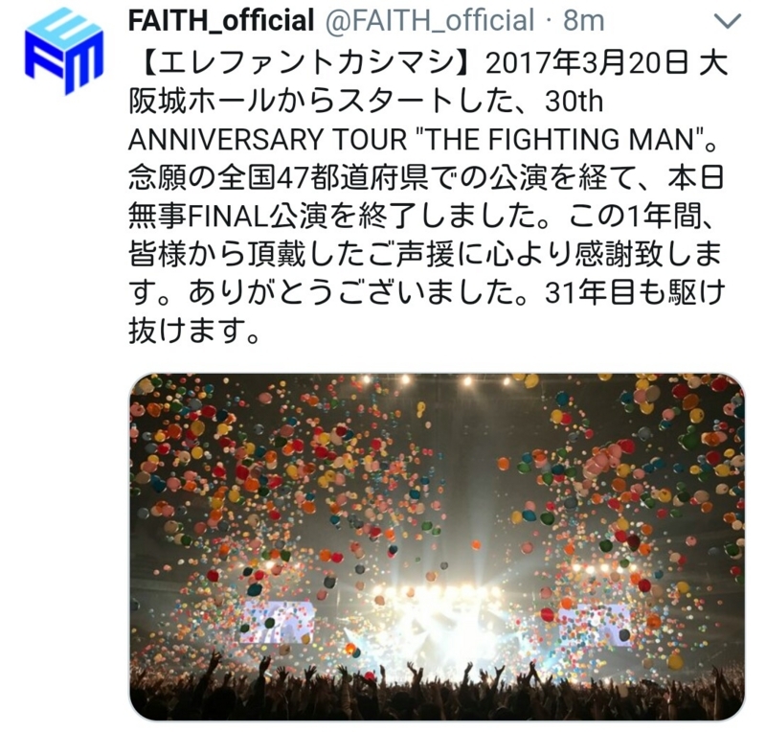Open the bold FAITH_official display name
Screen dimensions: 766x732
221,20
